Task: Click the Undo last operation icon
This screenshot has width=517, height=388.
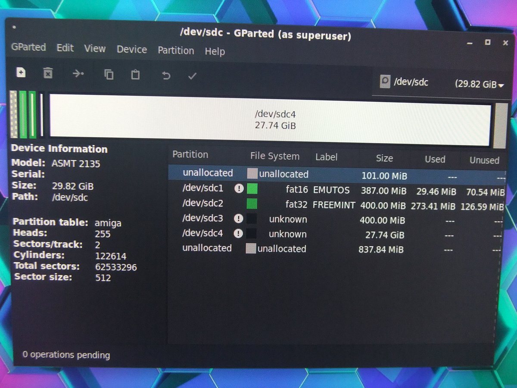Action: tap(166, 76)
